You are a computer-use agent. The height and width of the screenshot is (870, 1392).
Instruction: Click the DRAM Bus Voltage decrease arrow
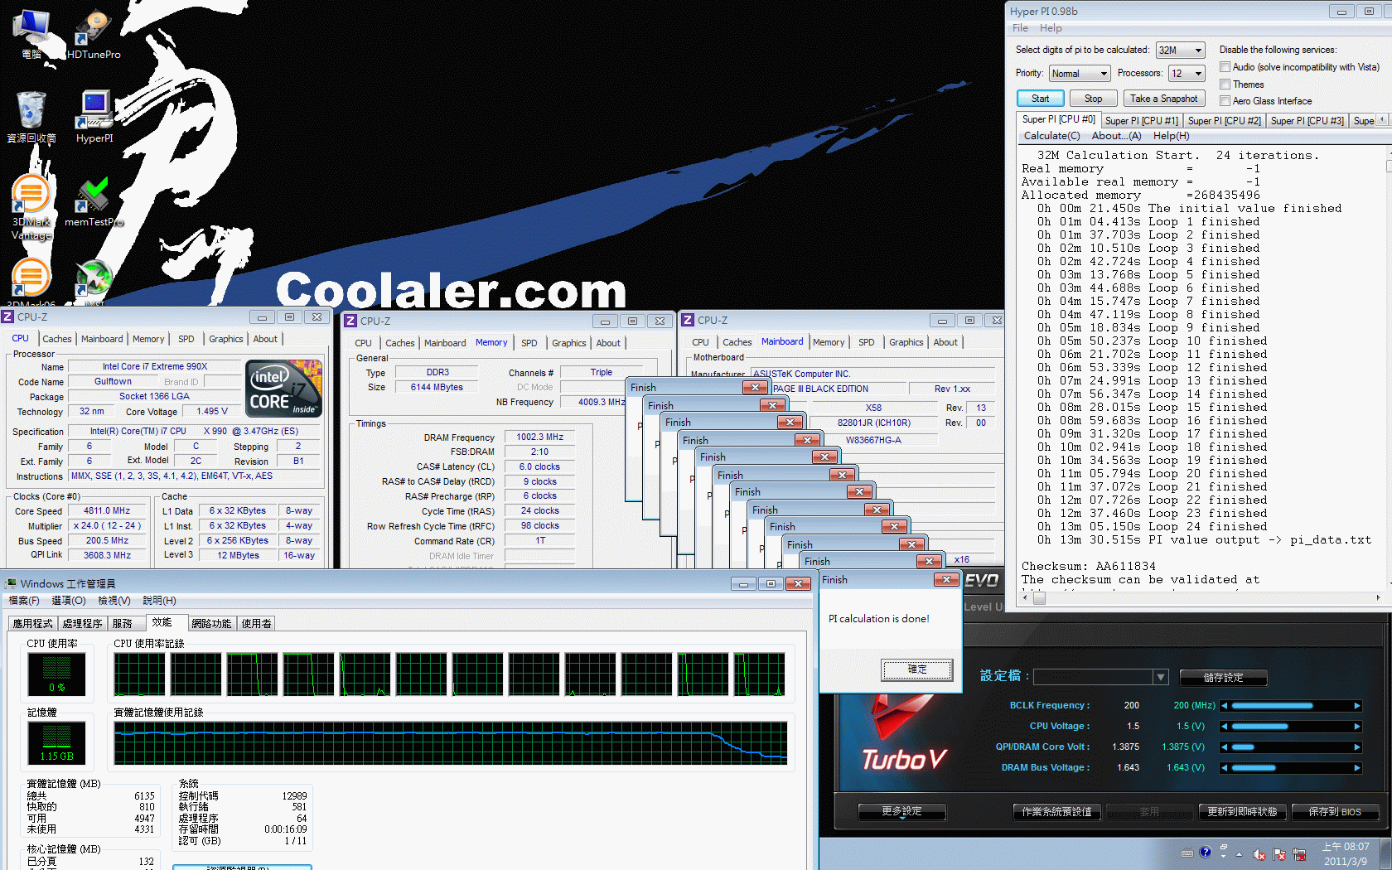click(x=1225, y=768)
